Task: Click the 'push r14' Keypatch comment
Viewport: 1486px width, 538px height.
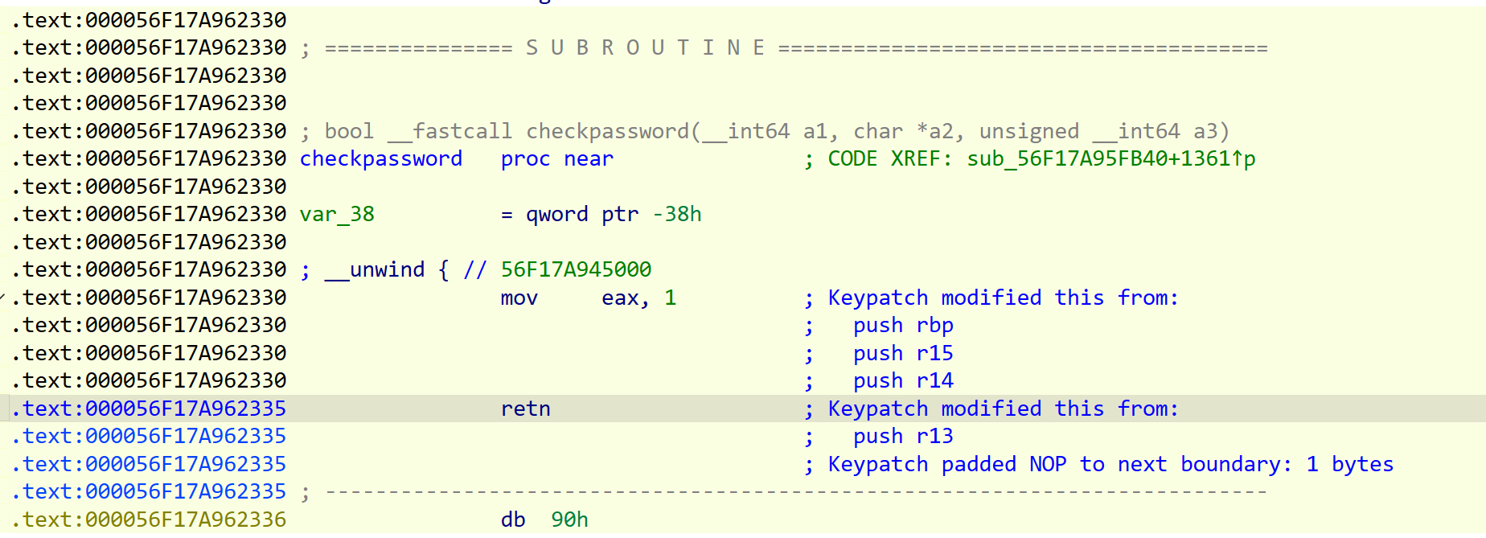Action: [903, 380]
